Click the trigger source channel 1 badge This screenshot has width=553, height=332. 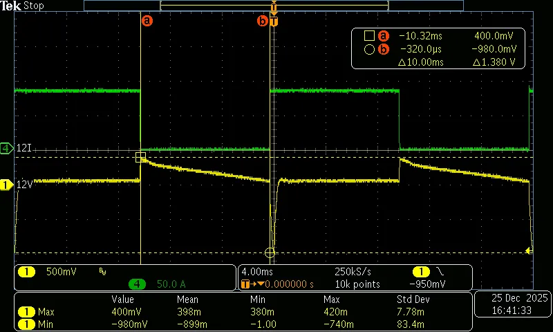pos(421,272)
